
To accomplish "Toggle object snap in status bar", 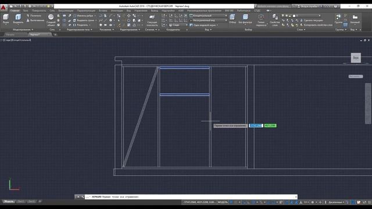I will click(273, 203).
